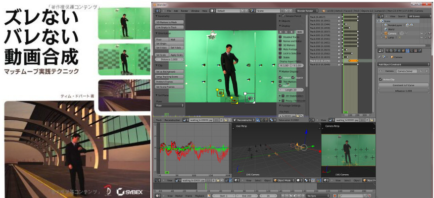Image resolution: width=434 pixels, height=198 pixels.
Task: Click Set as Background
Action: pos(169,72)
